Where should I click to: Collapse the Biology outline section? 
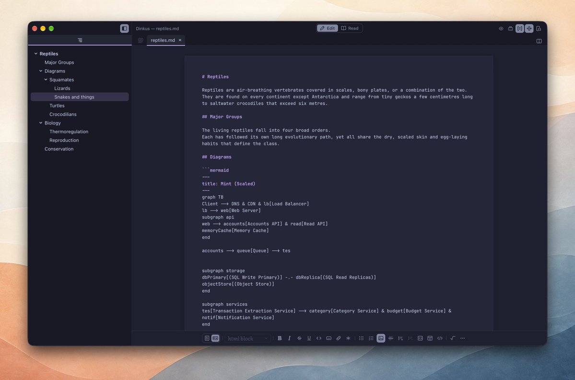pyautogui.click(x=41, y=123)
